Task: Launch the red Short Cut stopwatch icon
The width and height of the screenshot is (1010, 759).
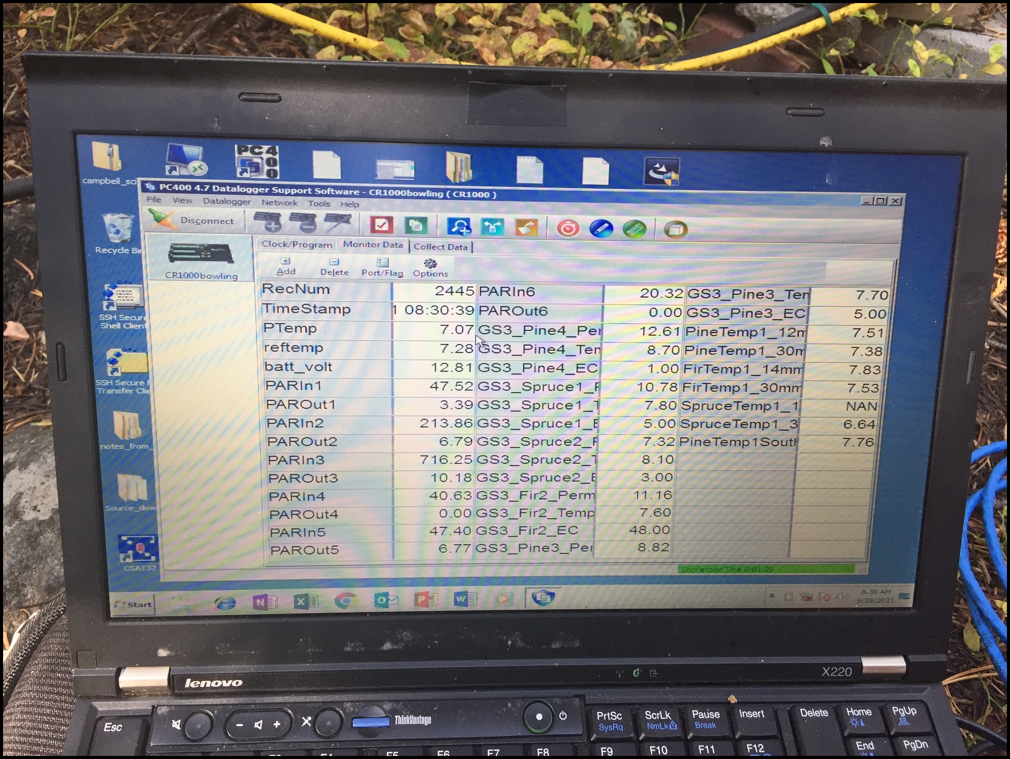Action: click(x=568, y=228)
